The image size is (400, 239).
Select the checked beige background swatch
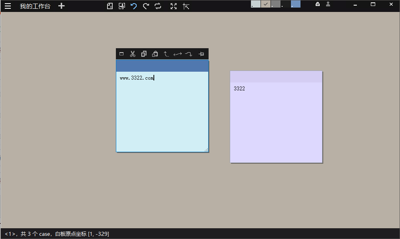[x=266, y=4]
